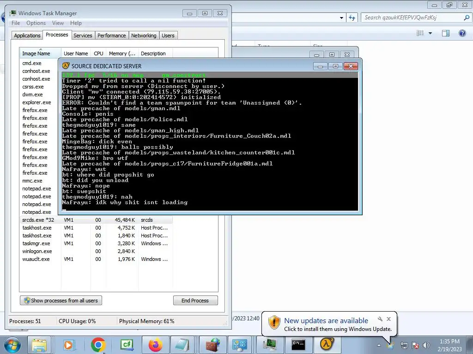Switch to the Networking tab
Viewport: 473px width, 354px height.
click(x=144, y=35)
